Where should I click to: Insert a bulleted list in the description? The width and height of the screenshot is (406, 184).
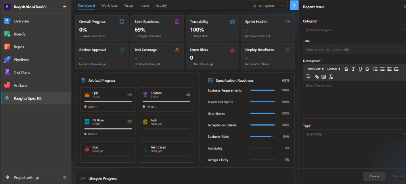click(x=382, y=69)
